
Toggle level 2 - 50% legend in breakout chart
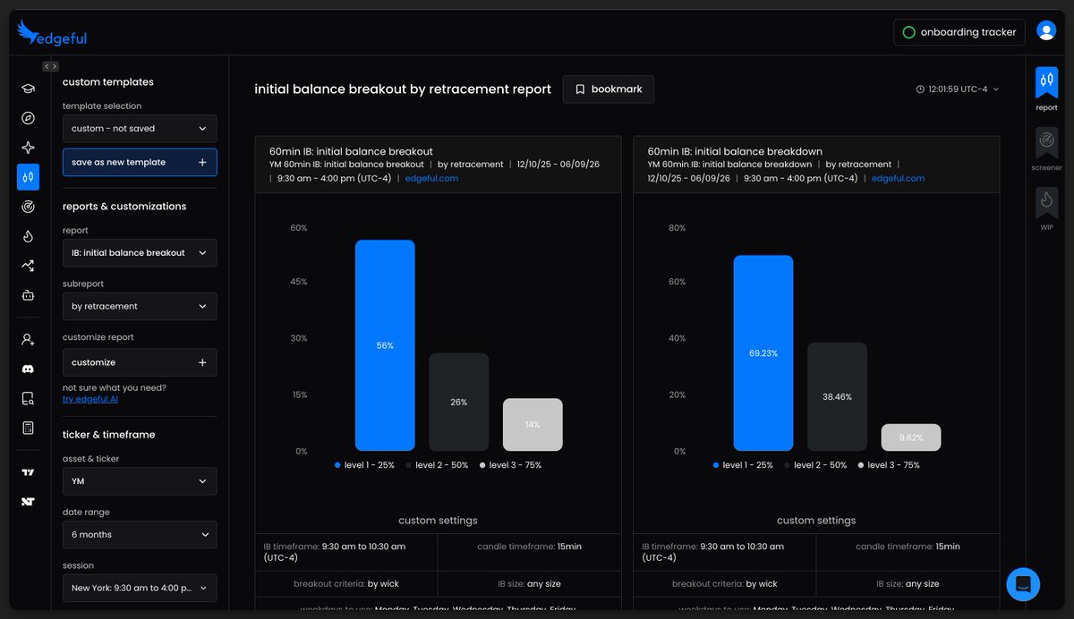(x=437, y=465)
